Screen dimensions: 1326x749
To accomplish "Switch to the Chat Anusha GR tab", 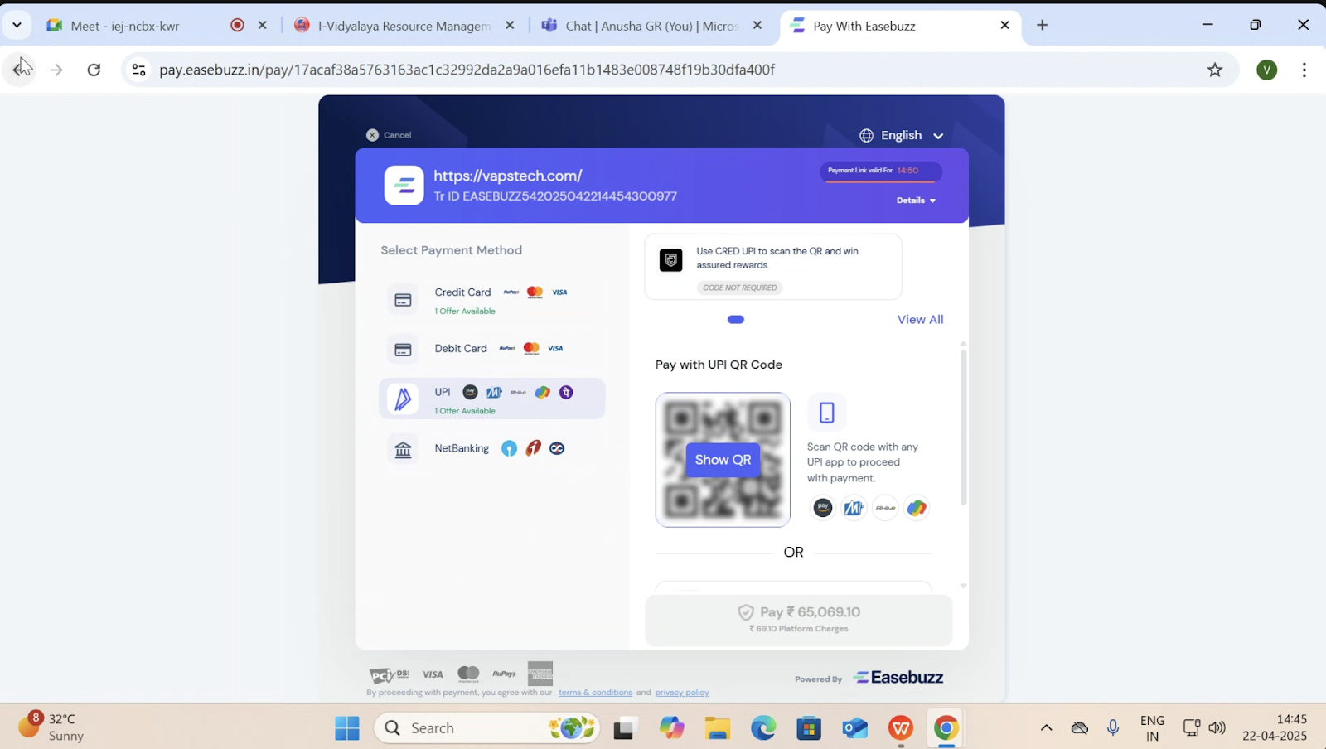I will click(651, 26).
